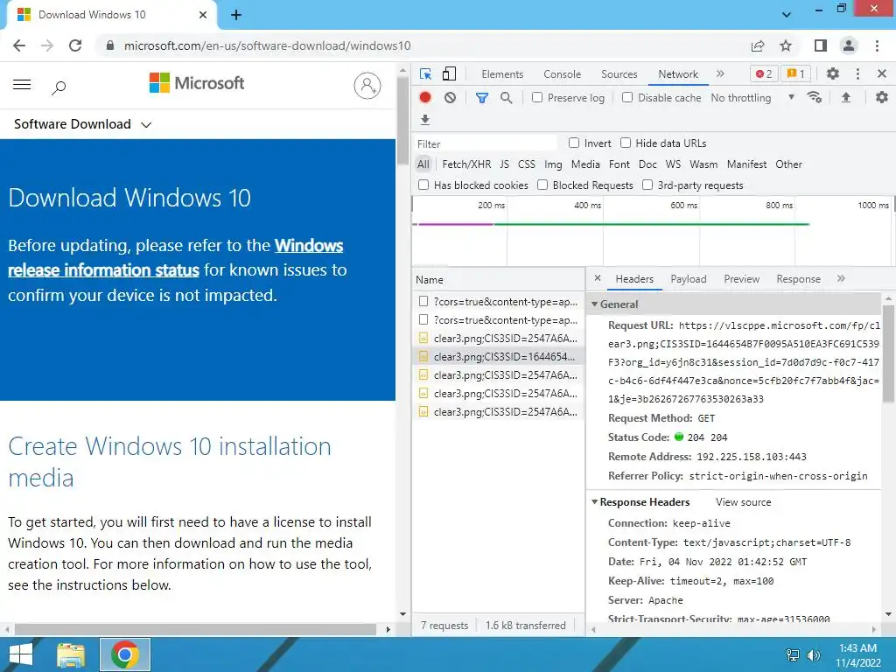Show more DevTools tabs chevron
The width and height of the screenshot is (896, 672).
click(x=720, y=73)
